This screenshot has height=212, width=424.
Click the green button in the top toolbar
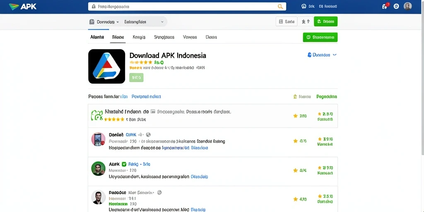[x=325, y=22]
